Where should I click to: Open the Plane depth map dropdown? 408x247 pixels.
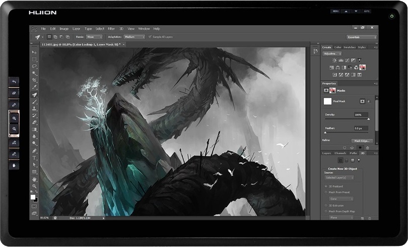(342, 217)
